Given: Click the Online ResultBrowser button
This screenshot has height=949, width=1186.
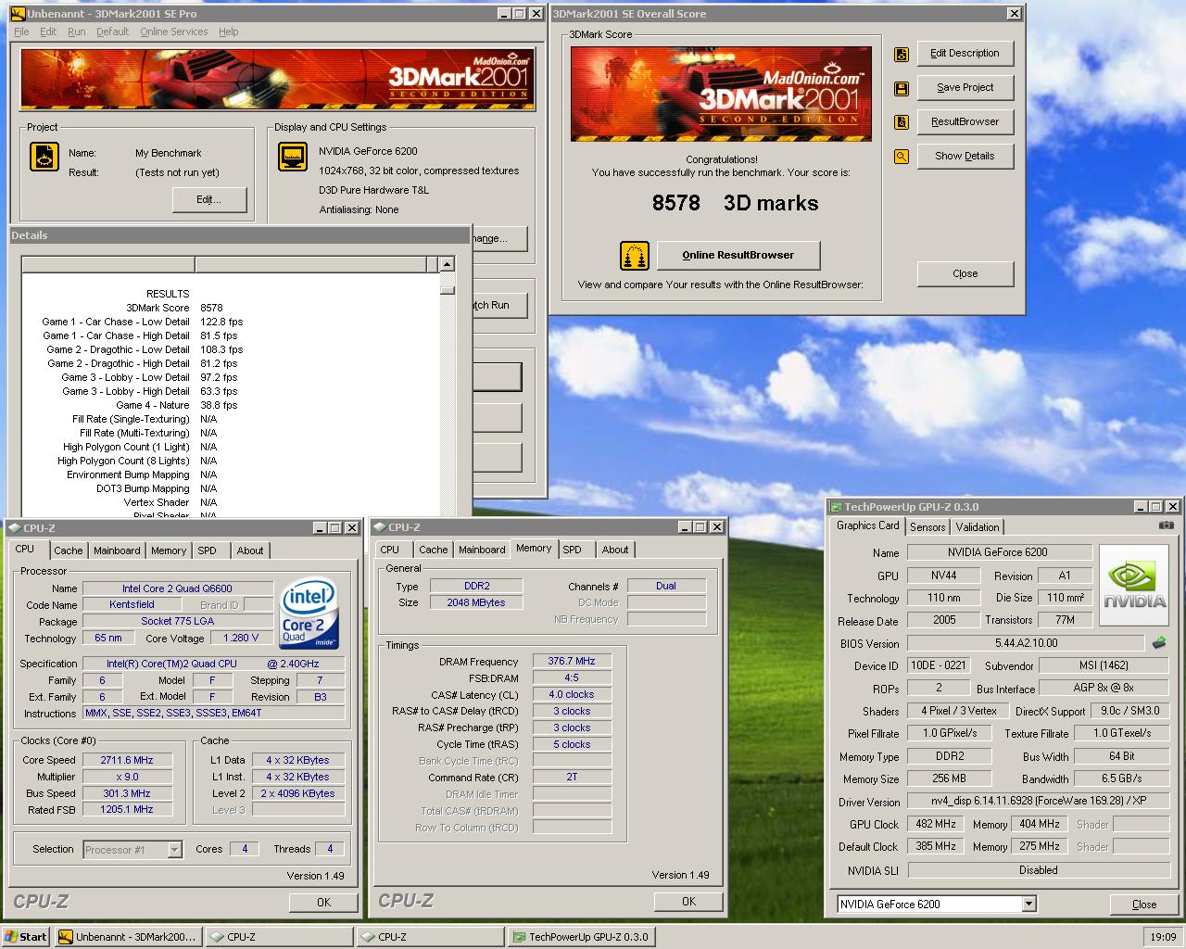Looking at the screenshot, I should (x=738, y=255).
